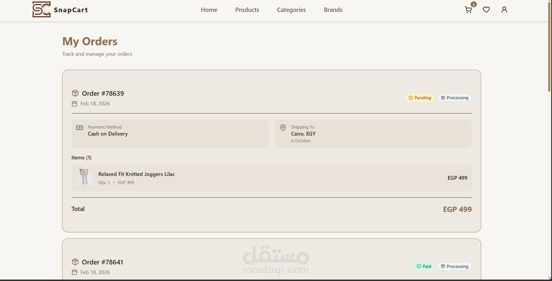This screenshot has height=281, width=552.
Task: Click the total EGP 499 amount
Action: (457, 209)
